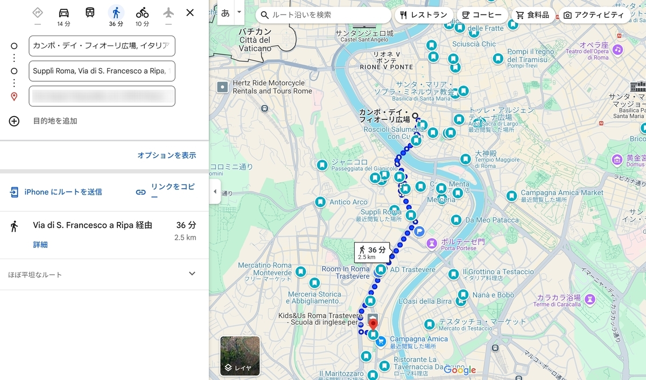Switch to public transit mode

(90, 12)
